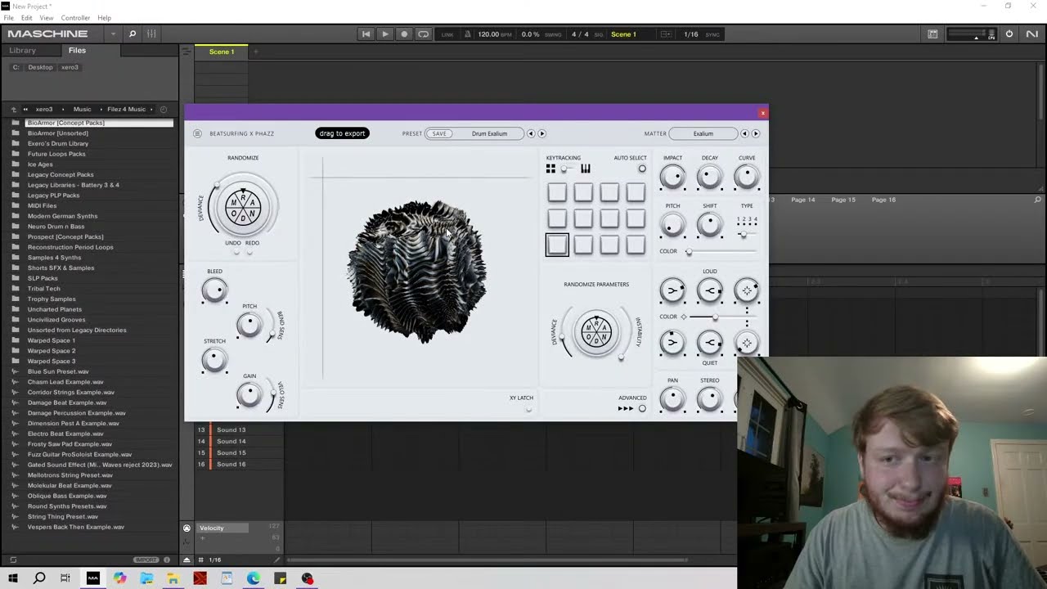Go to the previous preset arrow
The width and height of the screenshot is (1047, 589).
530,133
